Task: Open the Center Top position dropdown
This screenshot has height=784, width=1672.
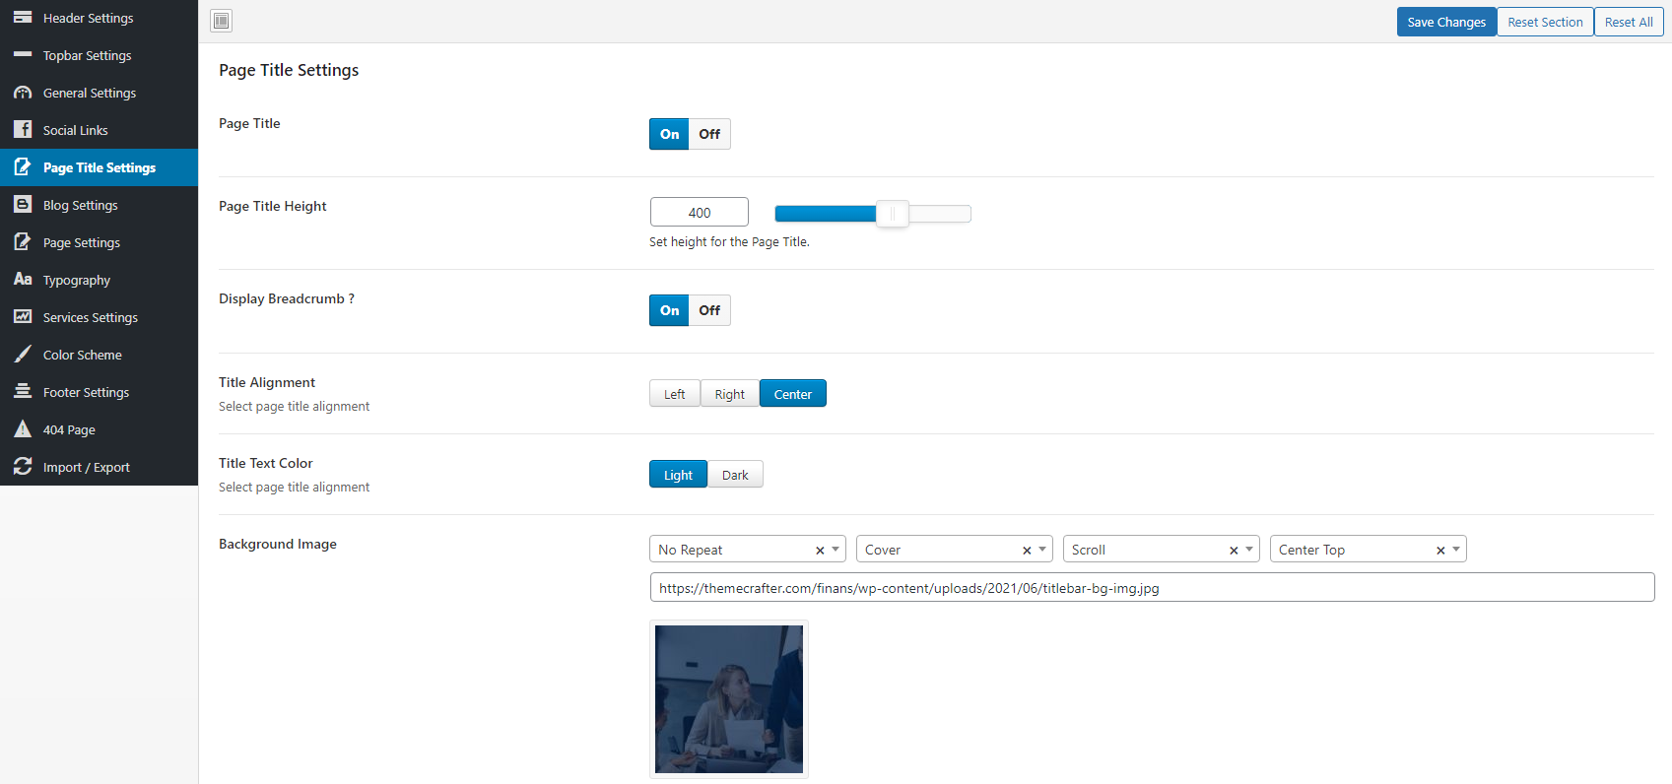Action: click(x=1456, y=550)
